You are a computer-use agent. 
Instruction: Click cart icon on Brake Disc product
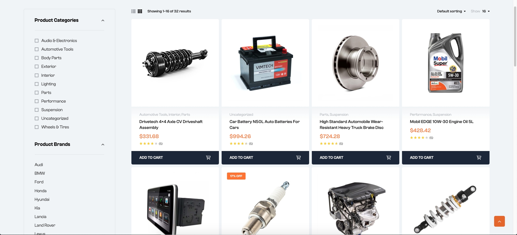click(x=389, y=158)
